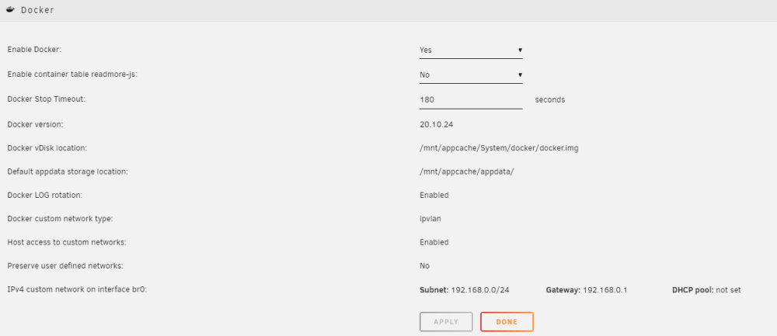
Task: Click the Subnet 192.168.0.0/24 text
Action: [x=465, y=290]
